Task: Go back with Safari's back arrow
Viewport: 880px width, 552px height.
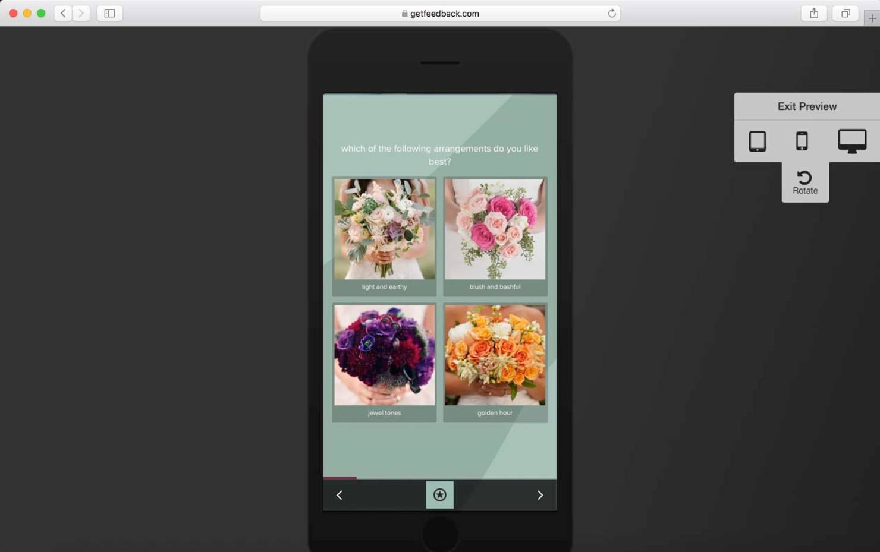Action: 63,13
